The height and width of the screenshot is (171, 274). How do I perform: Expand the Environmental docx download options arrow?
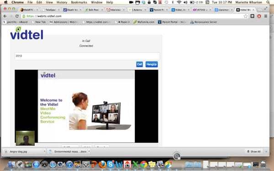tap(89, 151)
